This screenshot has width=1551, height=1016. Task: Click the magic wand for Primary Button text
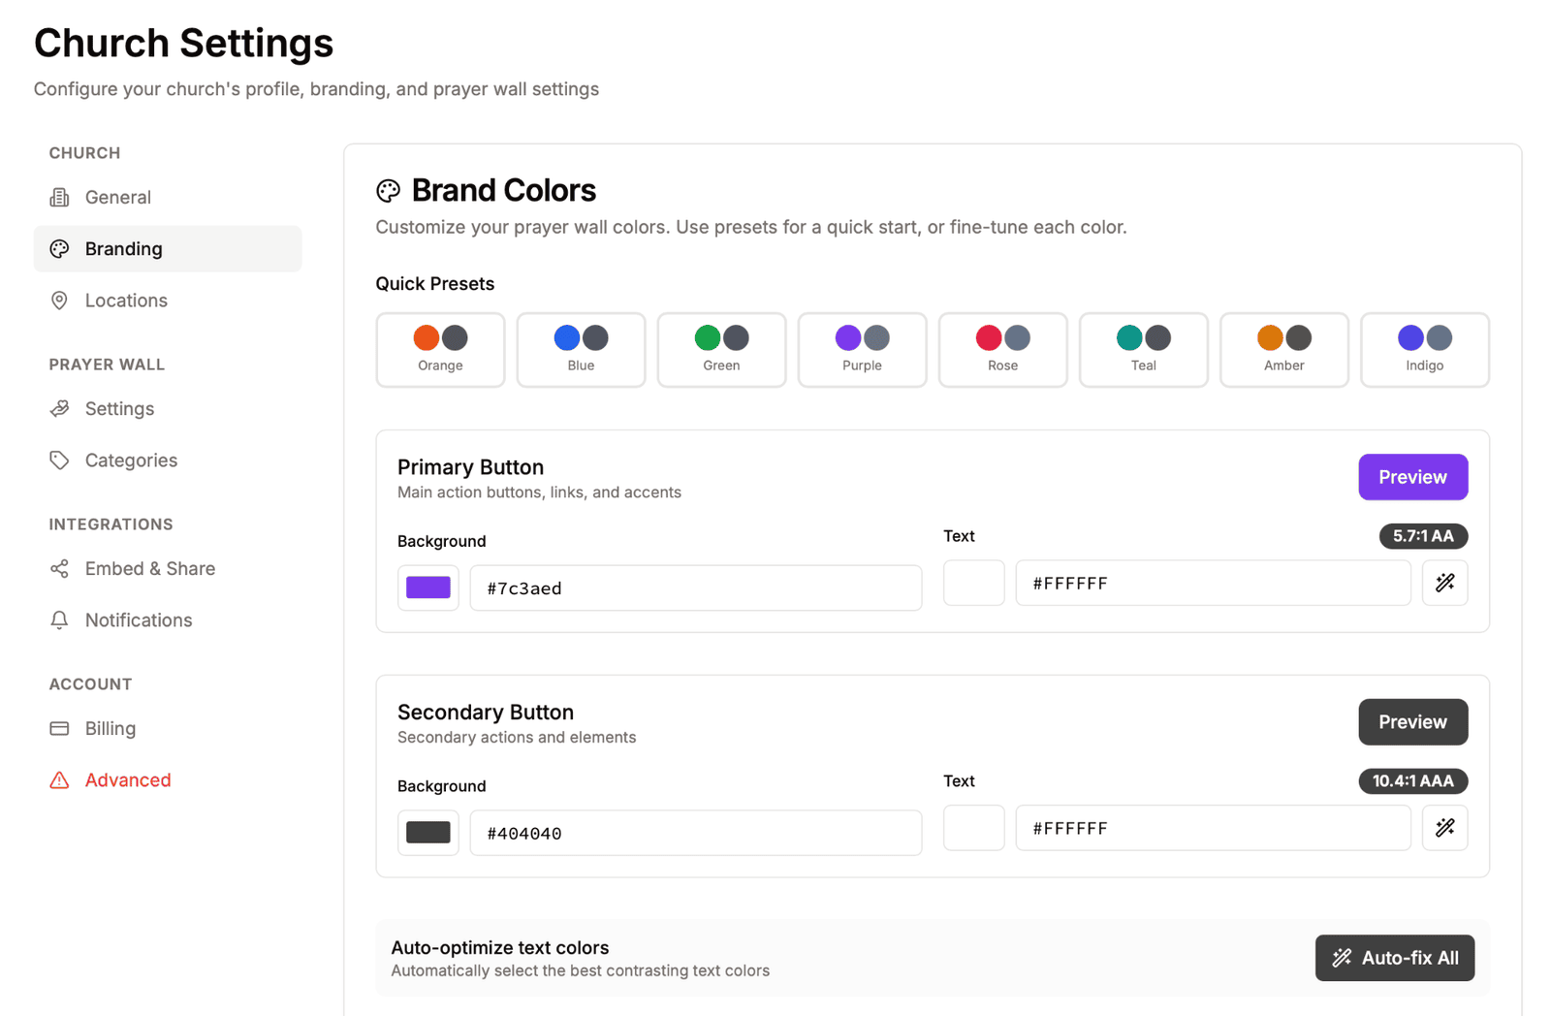[1444, 583]
